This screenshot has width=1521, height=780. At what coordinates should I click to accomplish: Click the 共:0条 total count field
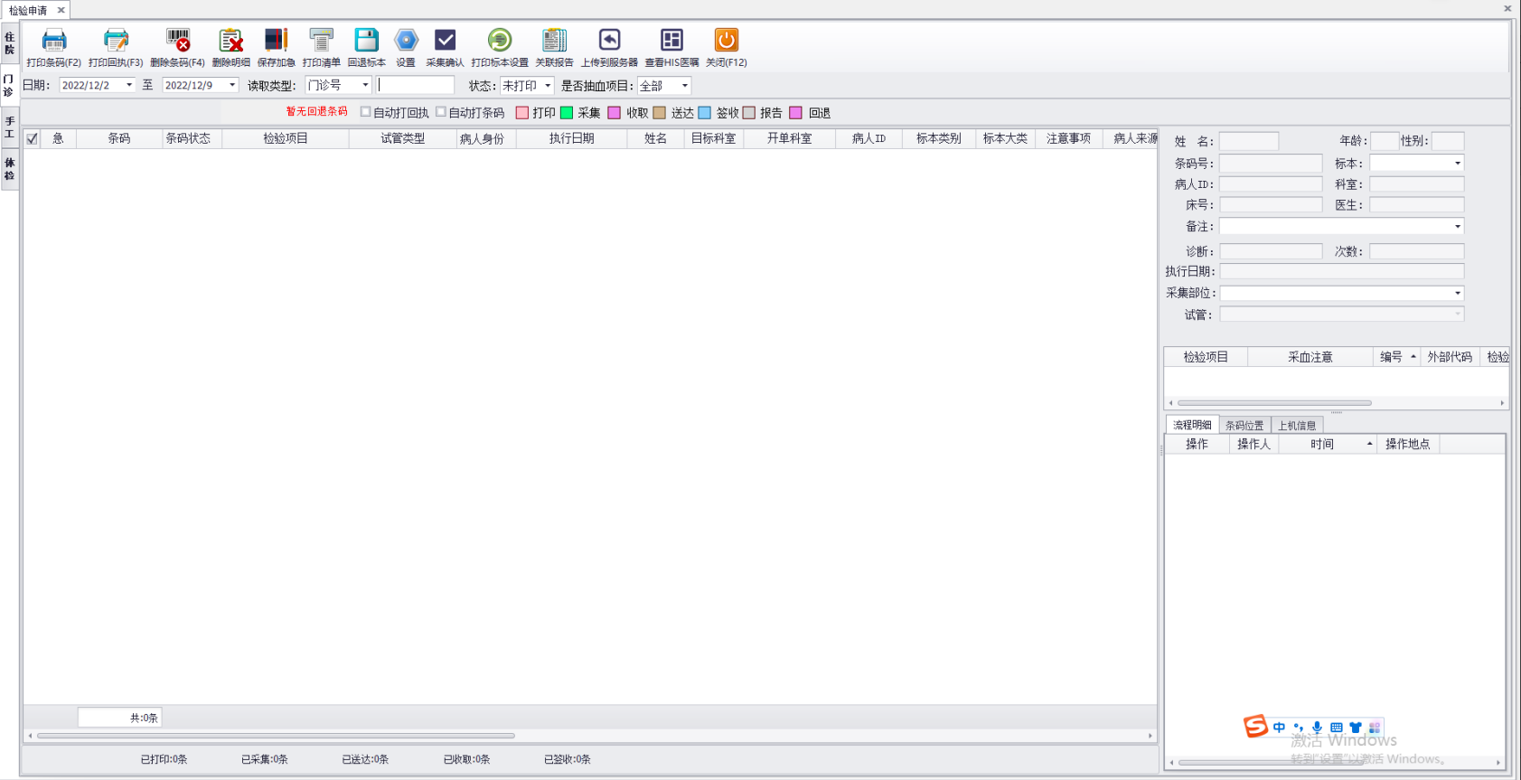click(119, 718)
